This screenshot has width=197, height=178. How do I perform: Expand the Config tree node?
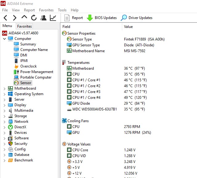tap(5, 149)
